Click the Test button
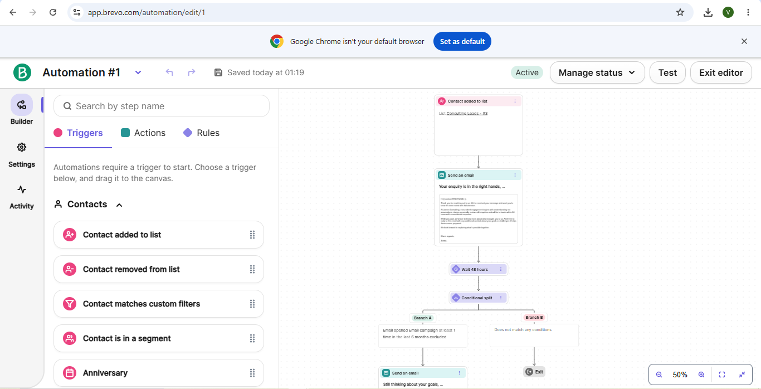761x389 pixels. click(667, 72)
